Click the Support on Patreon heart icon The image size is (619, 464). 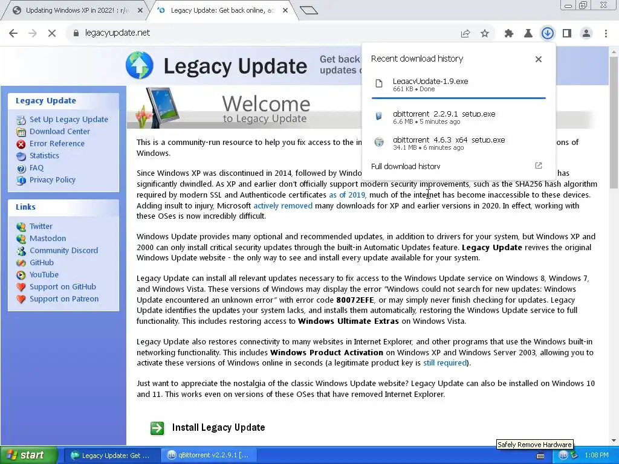tap(21, 300)
